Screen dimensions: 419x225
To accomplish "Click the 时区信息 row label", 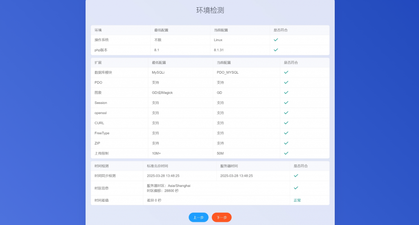I will pos(101,188).
